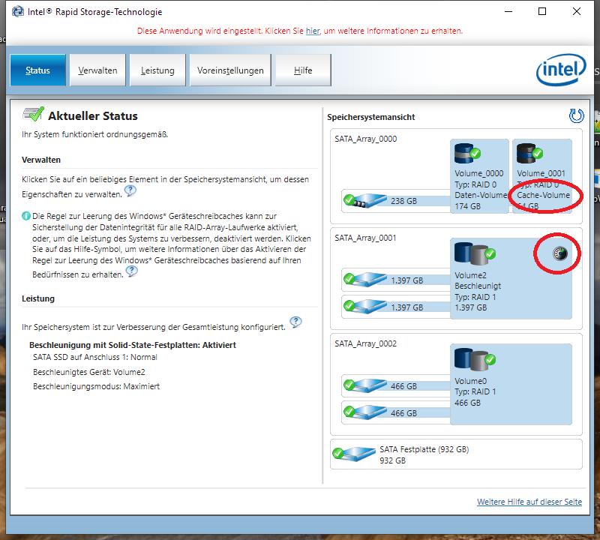Click 'Beschleunigungsmodus: Maximiert' line
Image resolution: width=600 pixels, height=540 pixels.
point(96,386)
